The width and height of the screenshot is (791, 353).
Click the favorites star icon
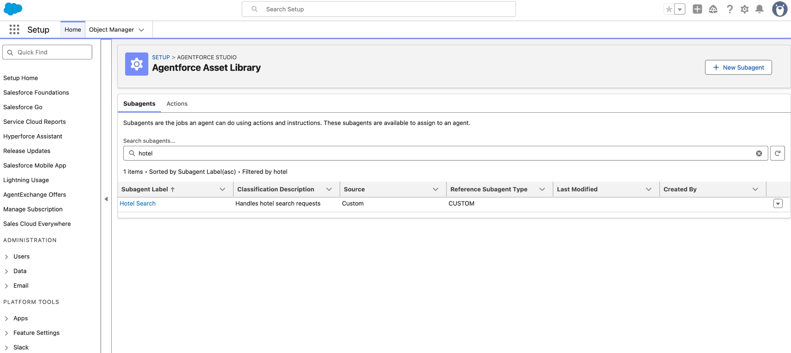(x=669, y=9)
